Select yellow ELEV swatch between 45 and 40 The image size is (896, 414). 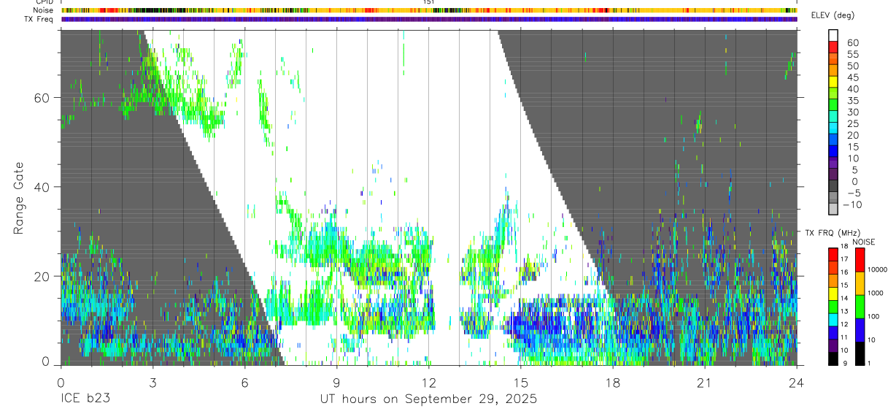point(834,82)
